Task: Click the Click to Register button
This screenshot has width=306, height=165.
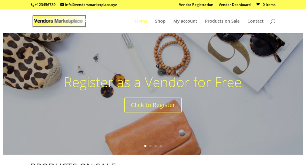Action: pyautogui.click(x=153, y=105)
